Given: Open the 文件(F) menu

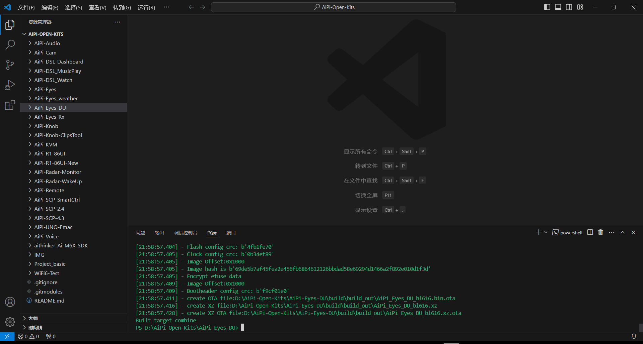Looking at the screenshot, I should pos(26,7).
